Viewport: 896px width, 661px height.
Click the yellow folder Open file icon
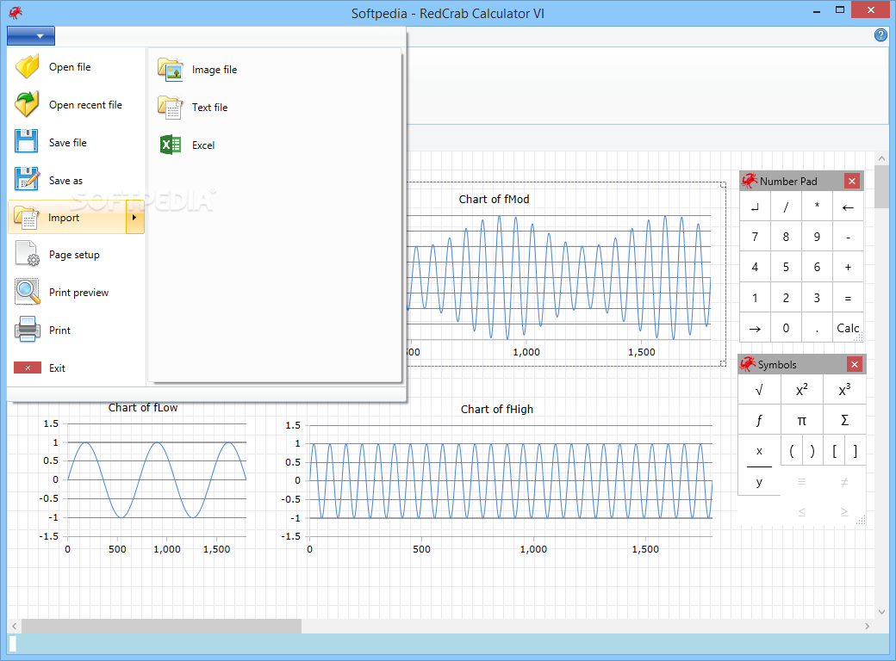27,67
